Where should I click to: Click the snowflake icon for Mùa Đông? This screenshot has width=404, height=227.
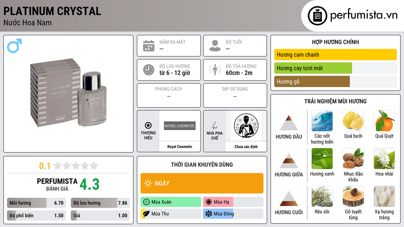208,214
